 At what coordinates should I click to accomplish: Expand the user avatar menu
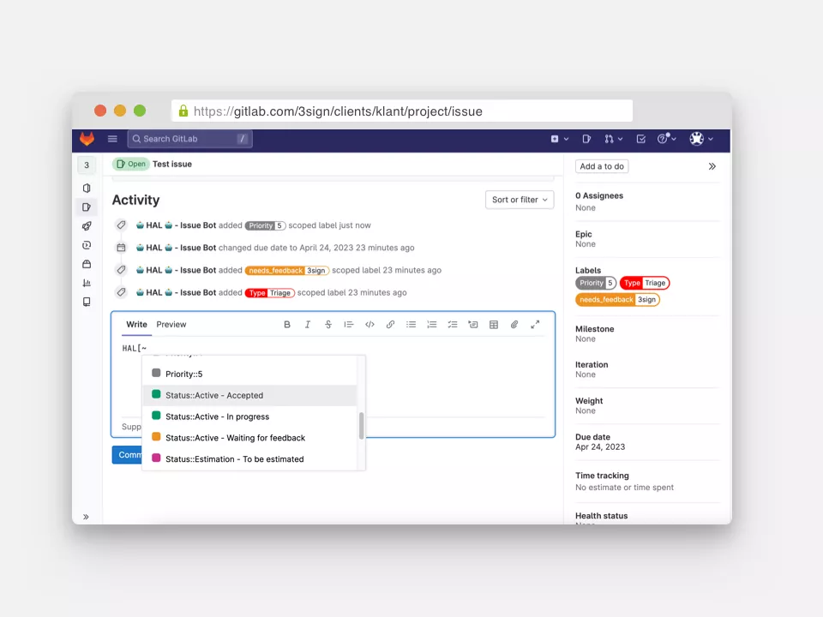[x=701, y=139]
